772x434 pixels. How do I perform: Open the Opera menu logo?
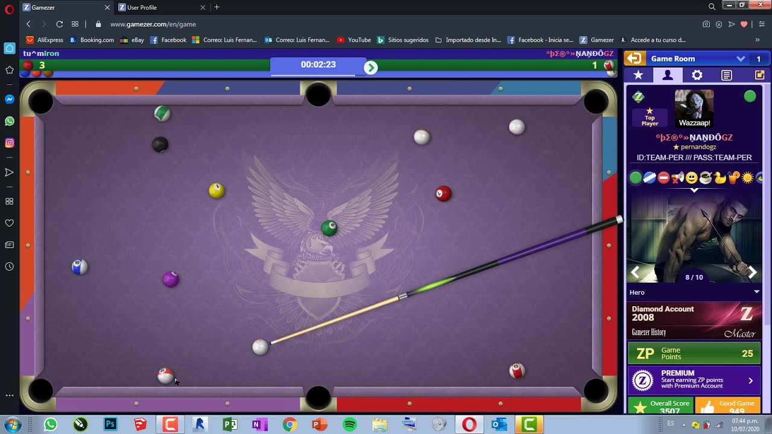point(9,9)
